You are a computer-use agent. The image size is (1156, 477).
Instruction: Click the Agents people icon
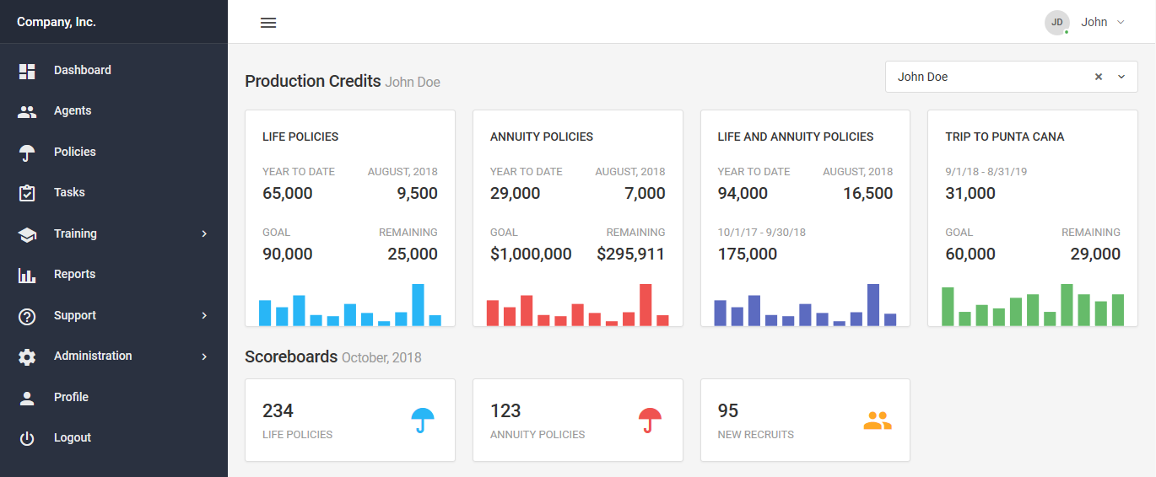pos(27,111)
